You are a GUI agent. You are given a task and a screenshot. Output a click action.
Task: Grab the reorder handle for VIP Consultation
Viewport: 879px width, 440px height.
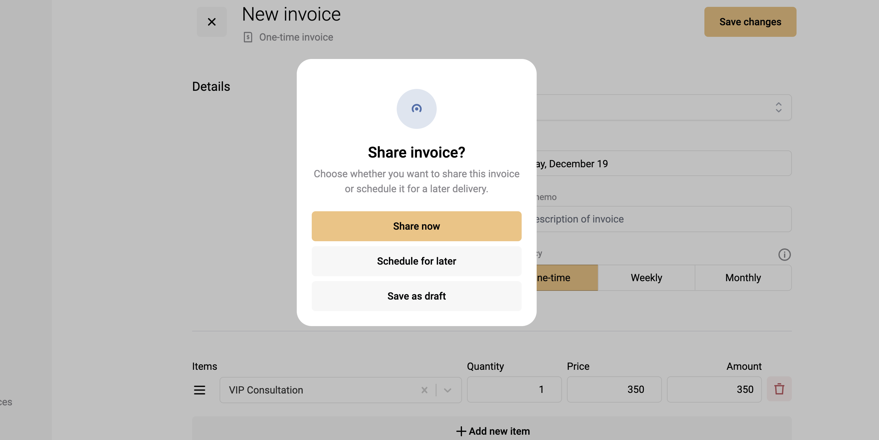click(x=199, y=390)
